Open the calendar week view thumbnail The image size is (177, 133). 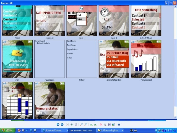[17, 100]
